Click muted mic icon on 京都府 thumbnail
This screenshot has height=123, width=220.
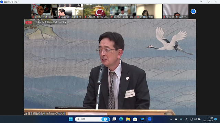[x=86, y=17]
